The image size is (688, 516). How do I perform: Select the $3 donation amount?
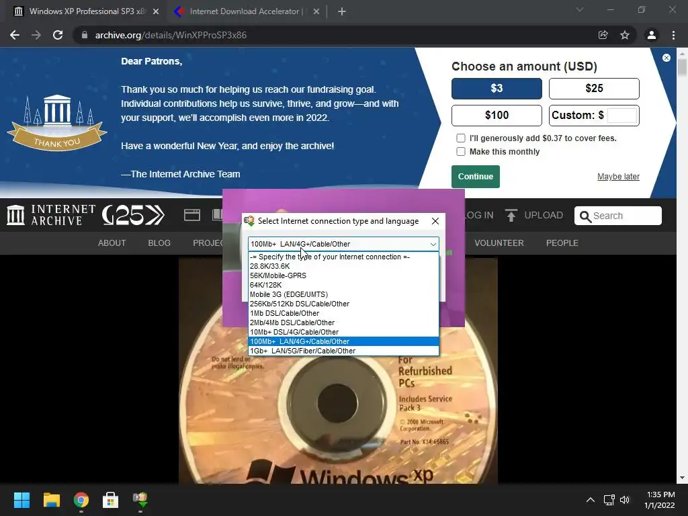click(x=497, y=89)
